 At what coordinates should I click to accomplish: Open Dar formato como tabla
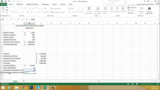click(98, 10)
